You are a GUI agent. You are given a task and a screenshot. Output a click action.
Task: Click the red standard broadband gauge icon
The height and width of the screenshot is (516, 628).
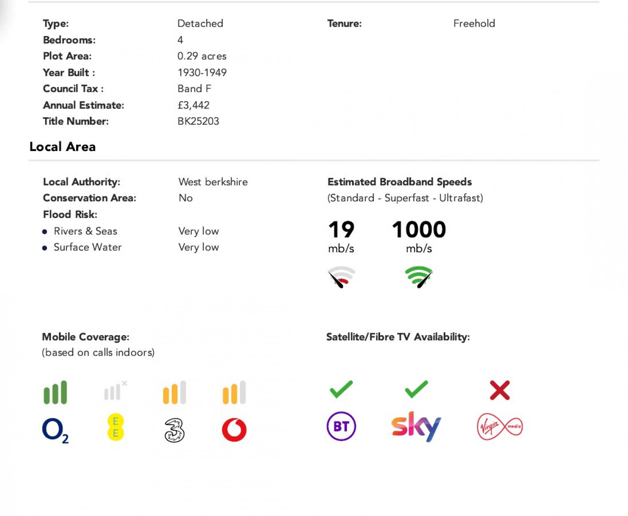[x=341, y=277]
